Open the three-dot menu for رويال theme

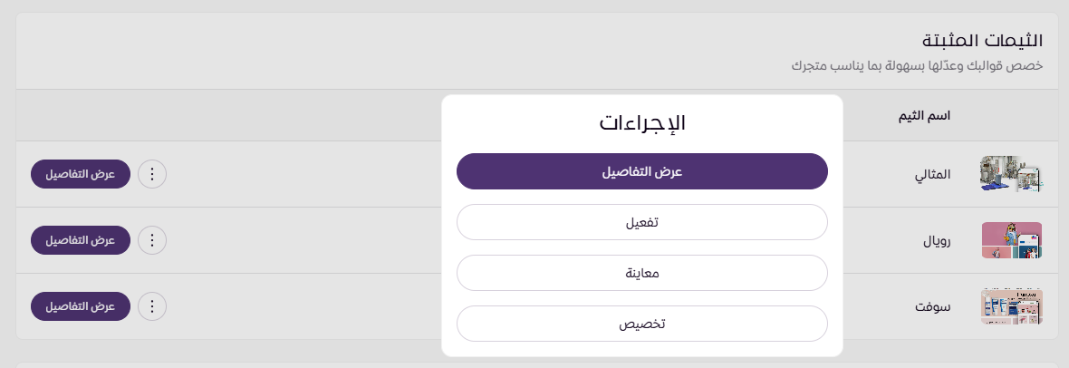tap(152, 240)
